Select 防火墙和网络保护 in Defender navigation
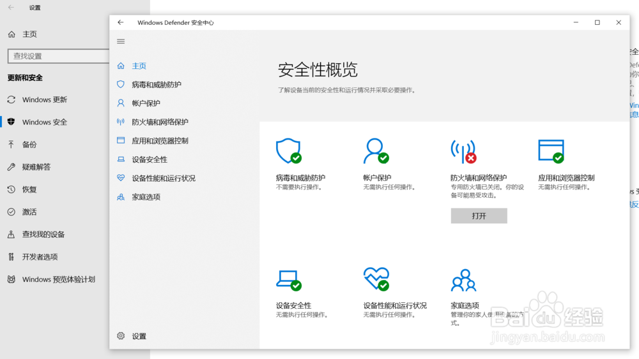The width and height of the screenshot is (639, 359). 160,122
